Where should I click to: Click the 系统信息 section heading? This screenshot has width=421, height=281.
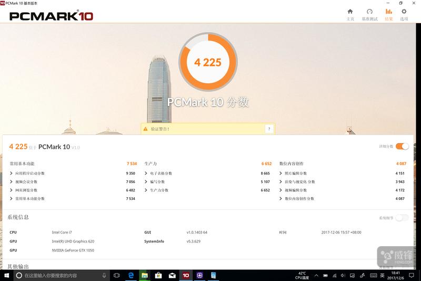pos(18,217)
